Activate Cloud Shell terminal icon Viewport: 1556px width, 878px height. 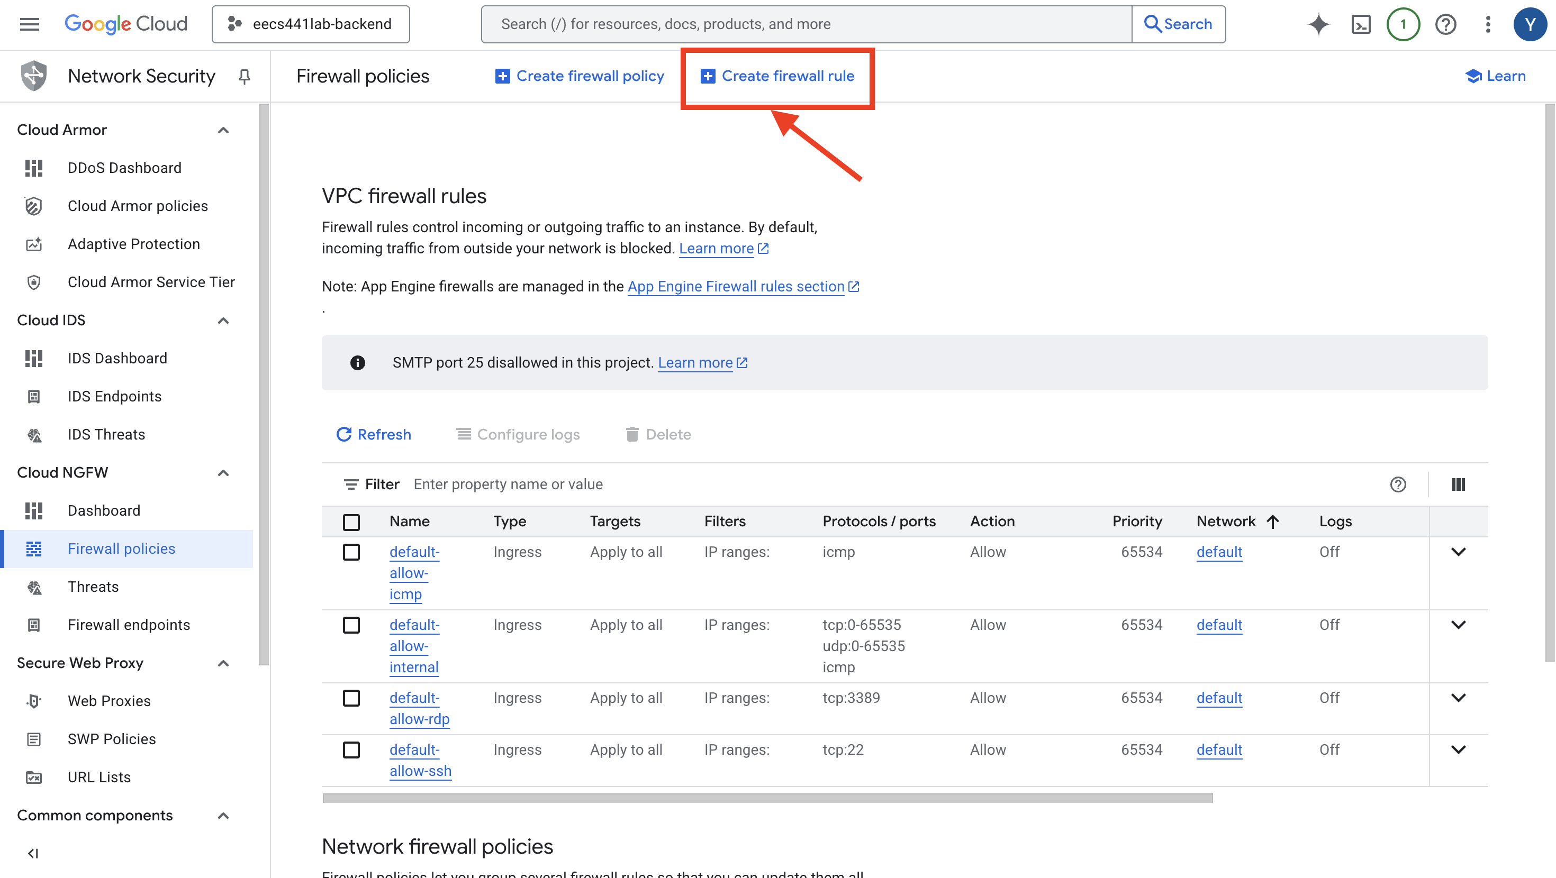(1360, 24)
